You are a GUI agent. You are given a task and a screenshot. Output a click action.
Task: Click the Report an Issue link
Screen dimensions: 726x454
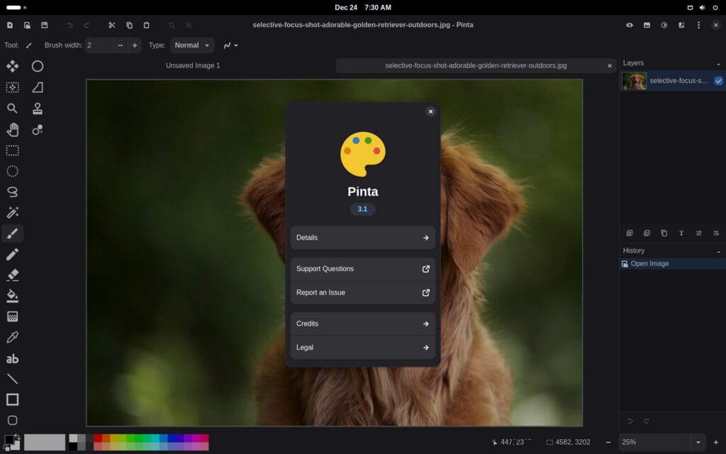point(362,292)
